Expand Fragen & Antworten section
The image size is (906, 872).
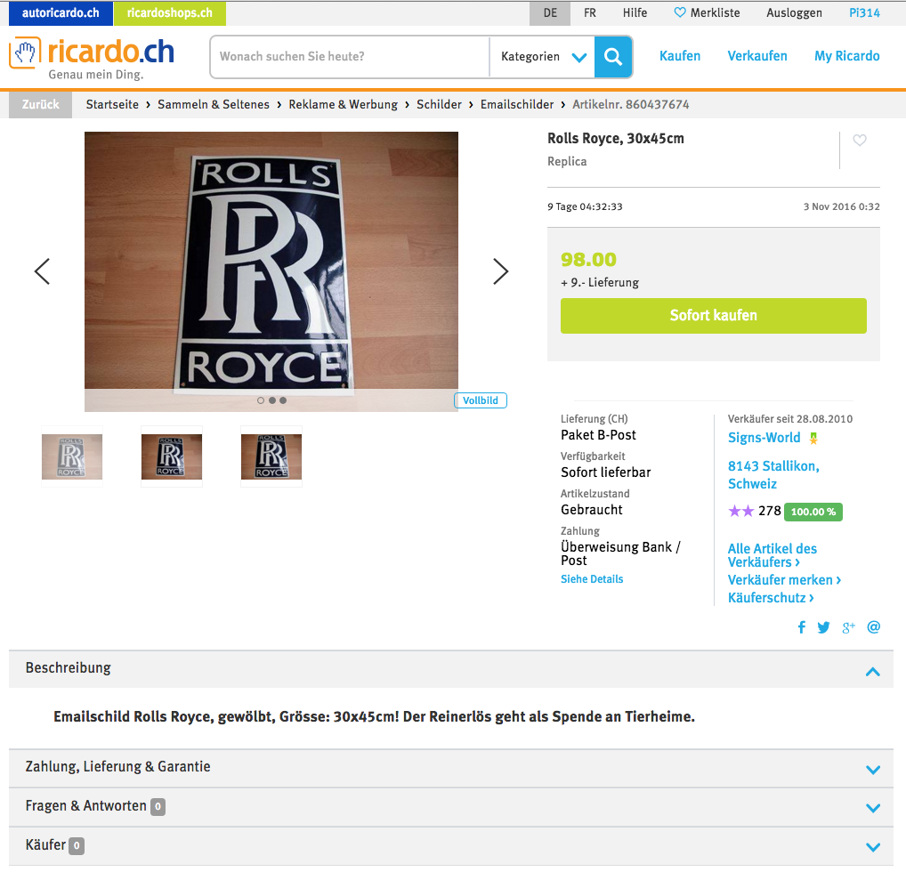click(450, 807)
